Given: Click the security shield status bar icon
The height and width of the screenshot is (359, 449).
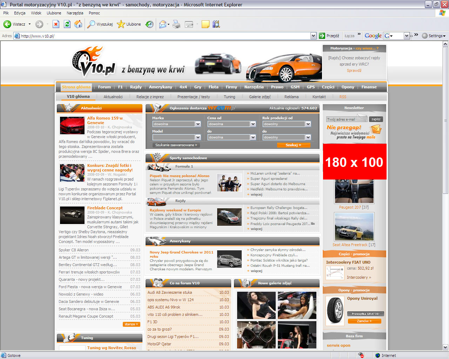Looking at the screenshot, I should click(x=361, y=355).
